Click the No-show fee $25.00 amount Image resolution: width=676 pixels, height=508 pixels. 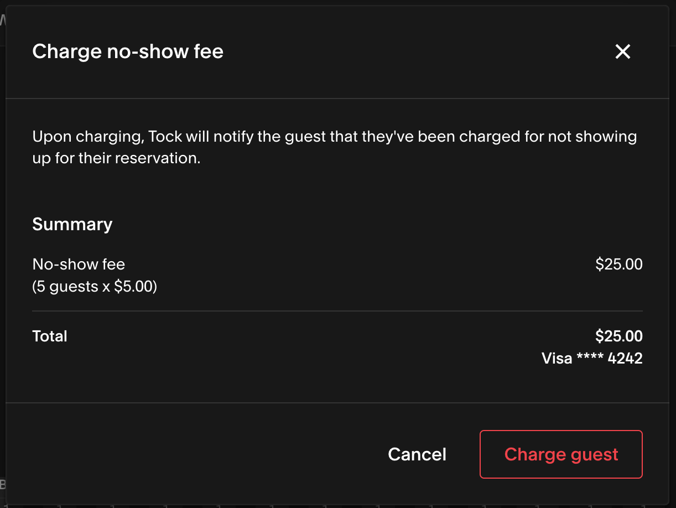click(619, 264)
